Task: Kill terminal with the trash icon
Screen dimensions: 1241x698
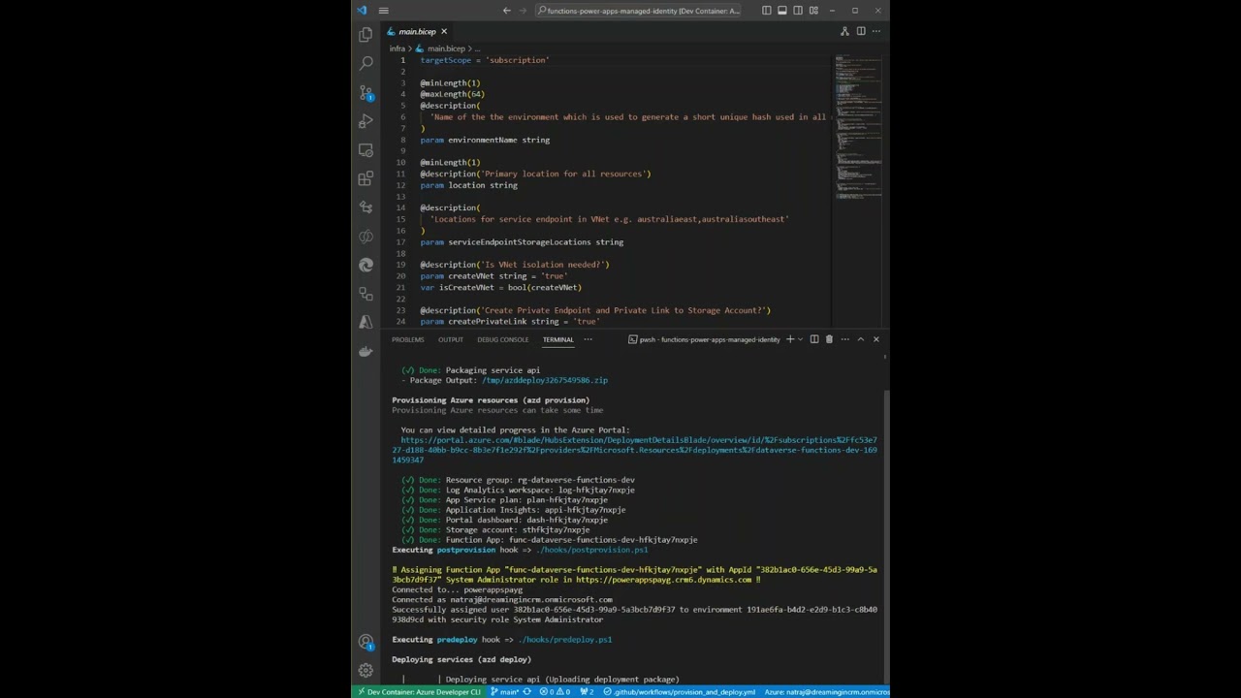Action: pyautogui.click(x=829, y=339)
